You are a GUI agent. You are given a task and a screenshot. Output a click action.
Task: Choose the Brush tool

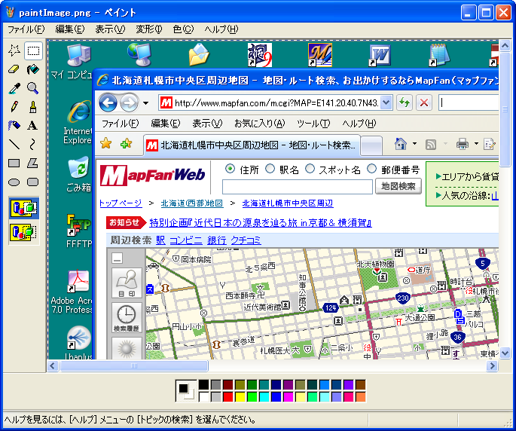[33, 107]
